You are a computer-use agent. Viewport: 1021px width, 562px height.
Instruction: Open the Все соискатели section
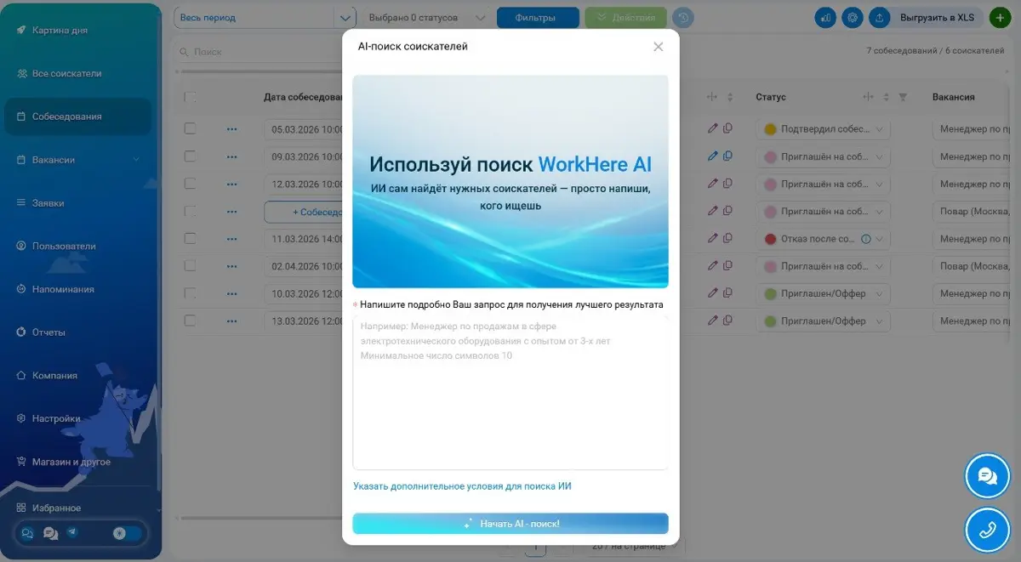coord(66,74)
